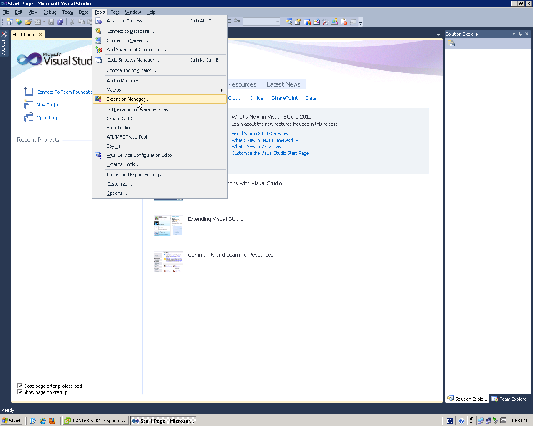Click the Show Desktop quick launch icon
533x426 pixels.
pyautogui.click(x=33, y=421)
